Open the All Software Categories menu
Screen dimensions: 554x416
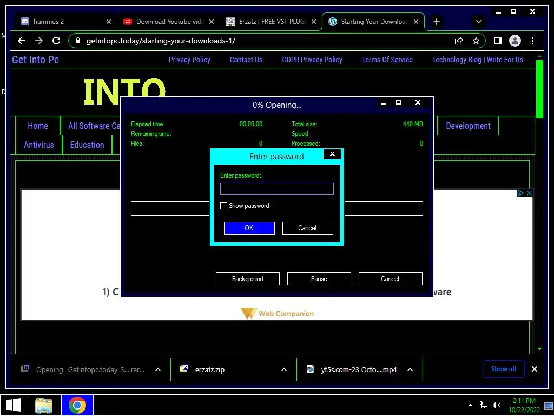click(94, 126)
